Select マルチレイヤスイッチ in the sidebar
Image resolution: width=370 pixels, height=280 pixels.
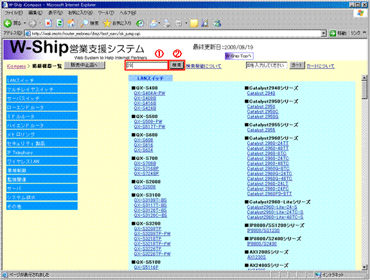coord(42,89)
